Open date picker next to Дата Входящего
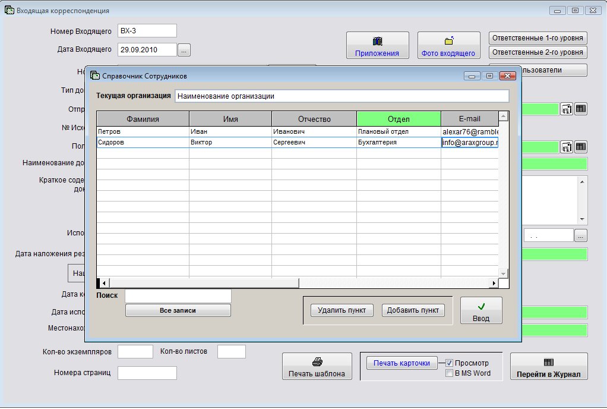Screen dimensions: 607x409 click(x=184, y=51)
